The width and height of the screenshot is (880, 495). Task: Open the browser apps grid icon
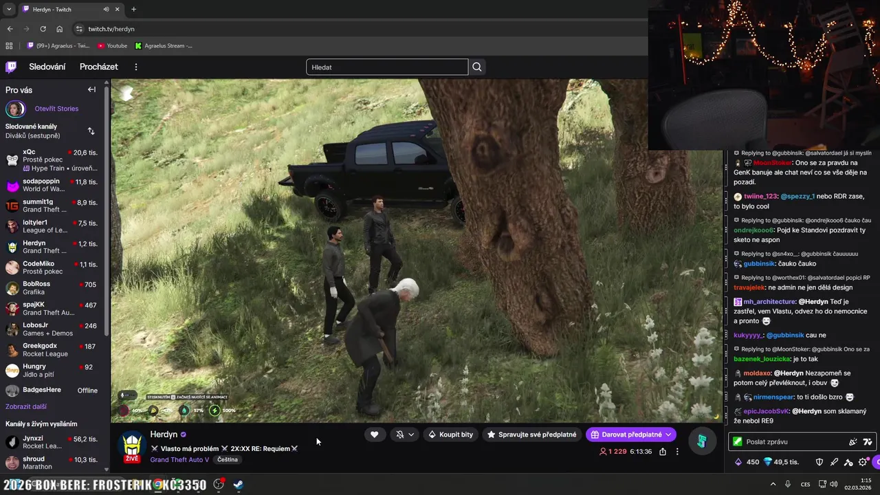click(9, 46)
